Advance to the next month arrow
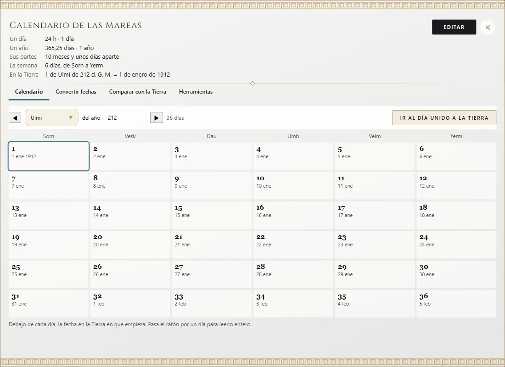 coord(157,118)
